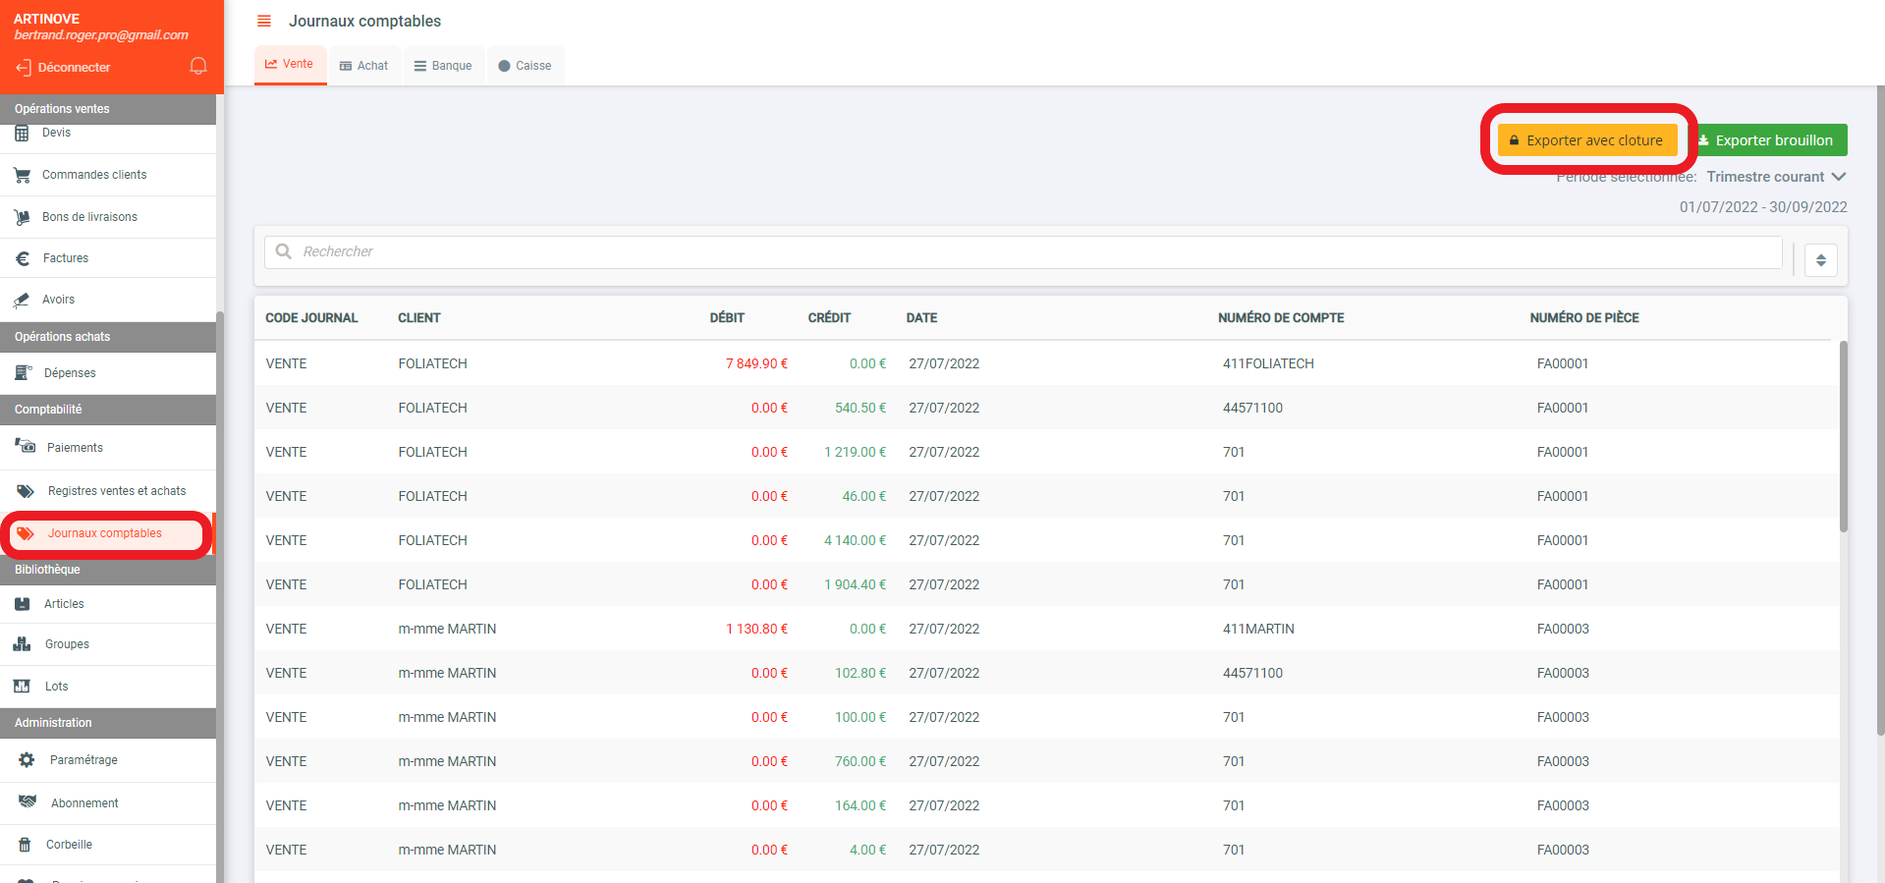This screenshot has width=1885, height=883.
Task: Switch to the Banque tab
Action: (443, 66)
